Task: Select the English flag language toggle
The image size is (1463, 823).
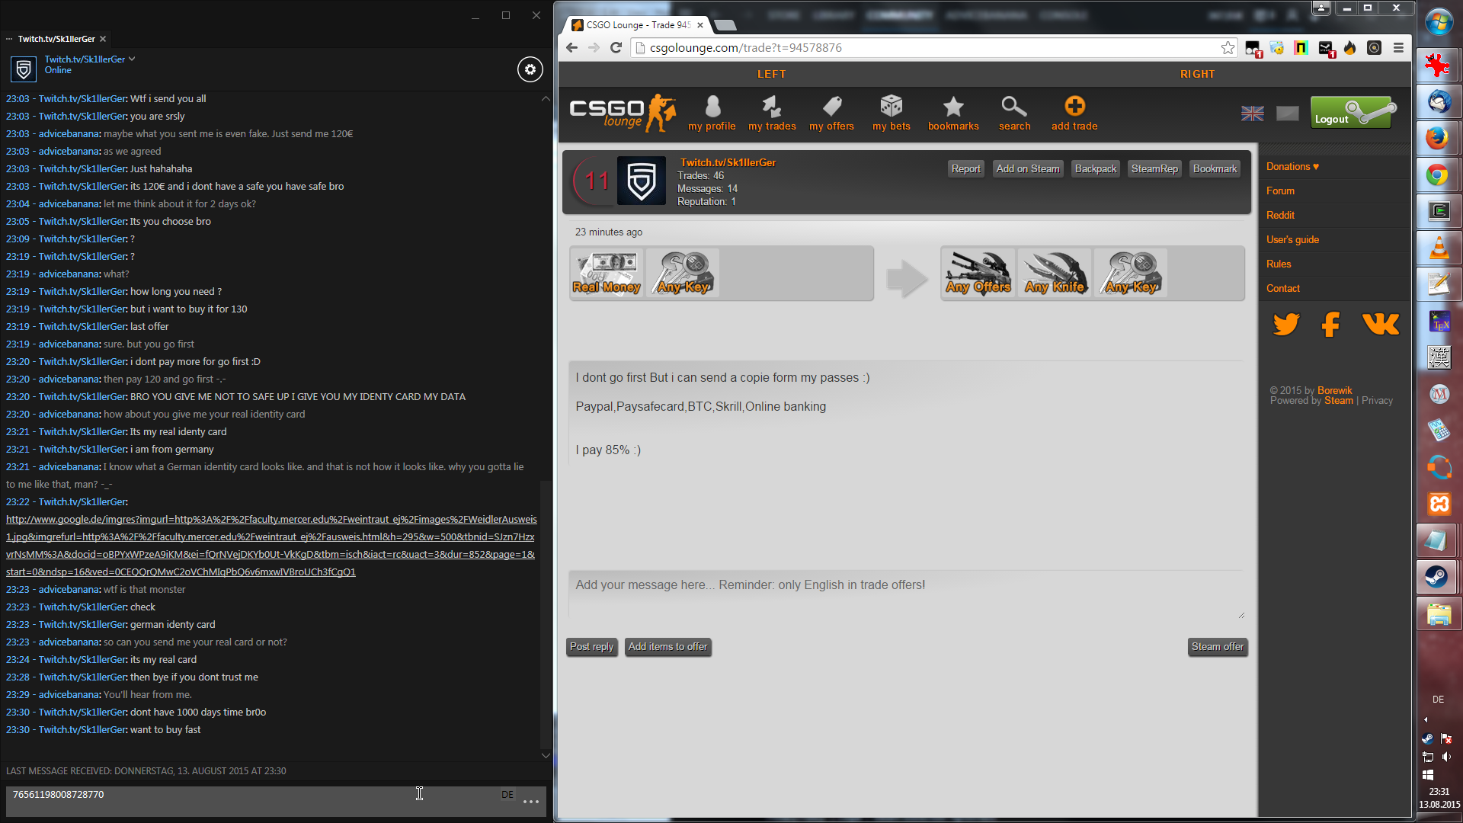Action: 1252,114
